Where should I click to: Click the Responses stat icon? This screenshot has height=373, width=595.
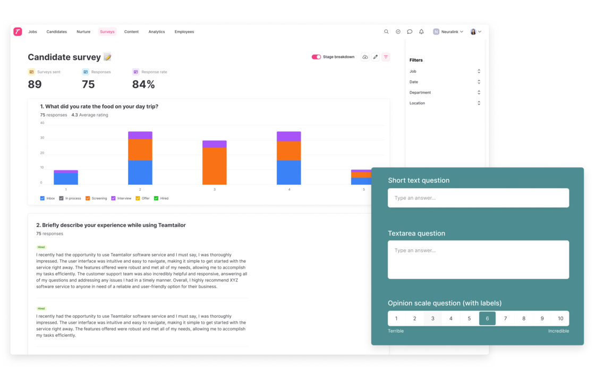[x=86, y=72]
